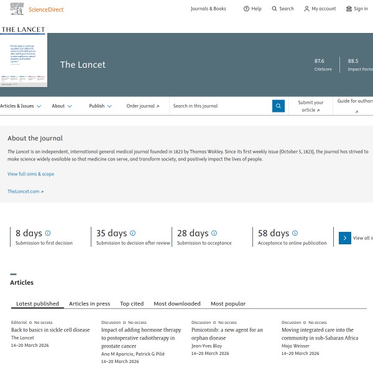Click the My account person icon
The height and width of the screenshot is (373, 373).
pos(306,9)
